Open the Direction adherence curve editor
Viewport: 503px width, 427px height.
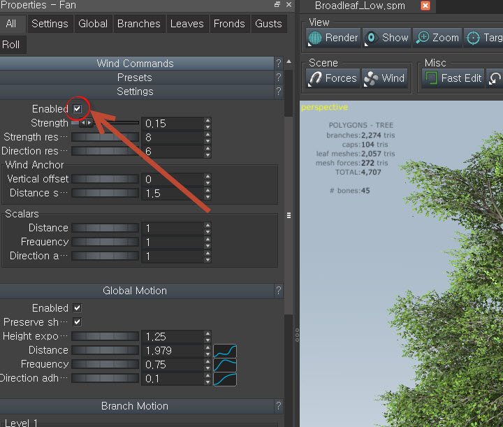(225, 379)
